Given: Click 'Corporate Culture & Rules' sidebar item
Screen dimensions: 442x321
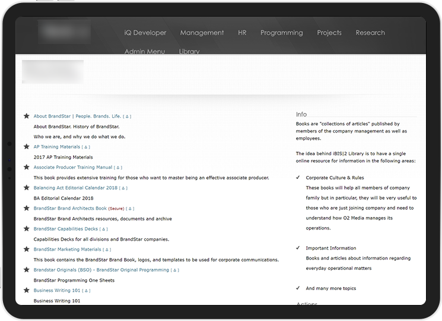Looking at the screenshot, I should coord(335,178).
